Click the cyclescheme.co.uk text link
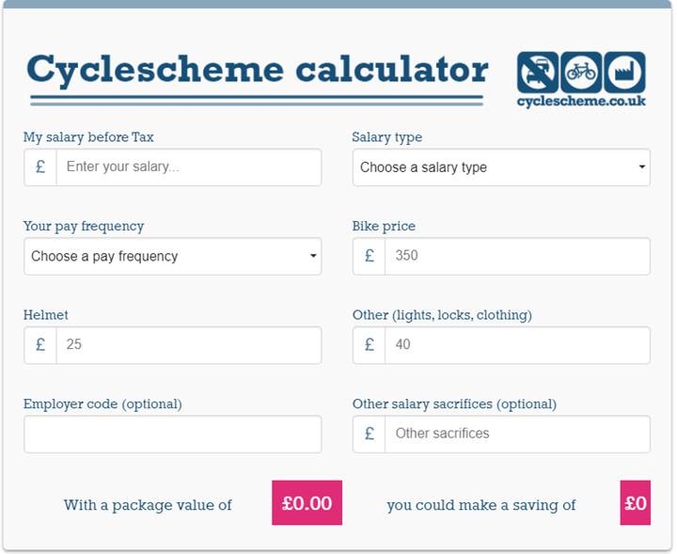Image resolution: width=677 pixels, height=554 pixels. (x=581, y=101)
